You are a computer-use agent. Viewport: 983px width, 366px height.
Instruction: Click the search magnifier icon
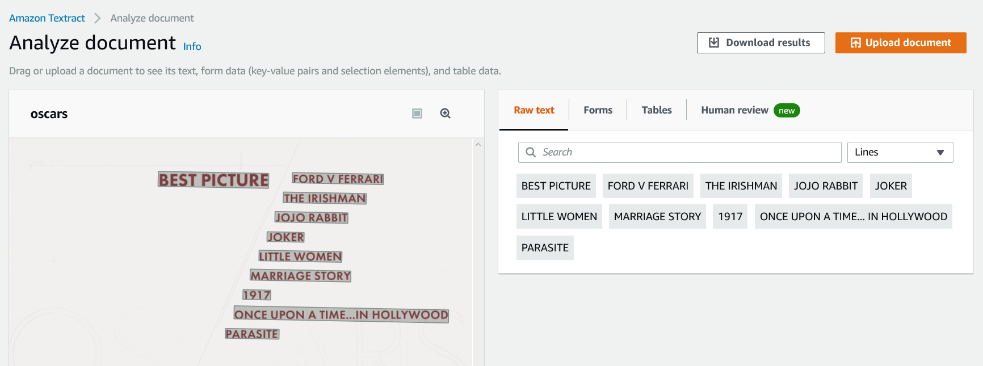(531, 152)
